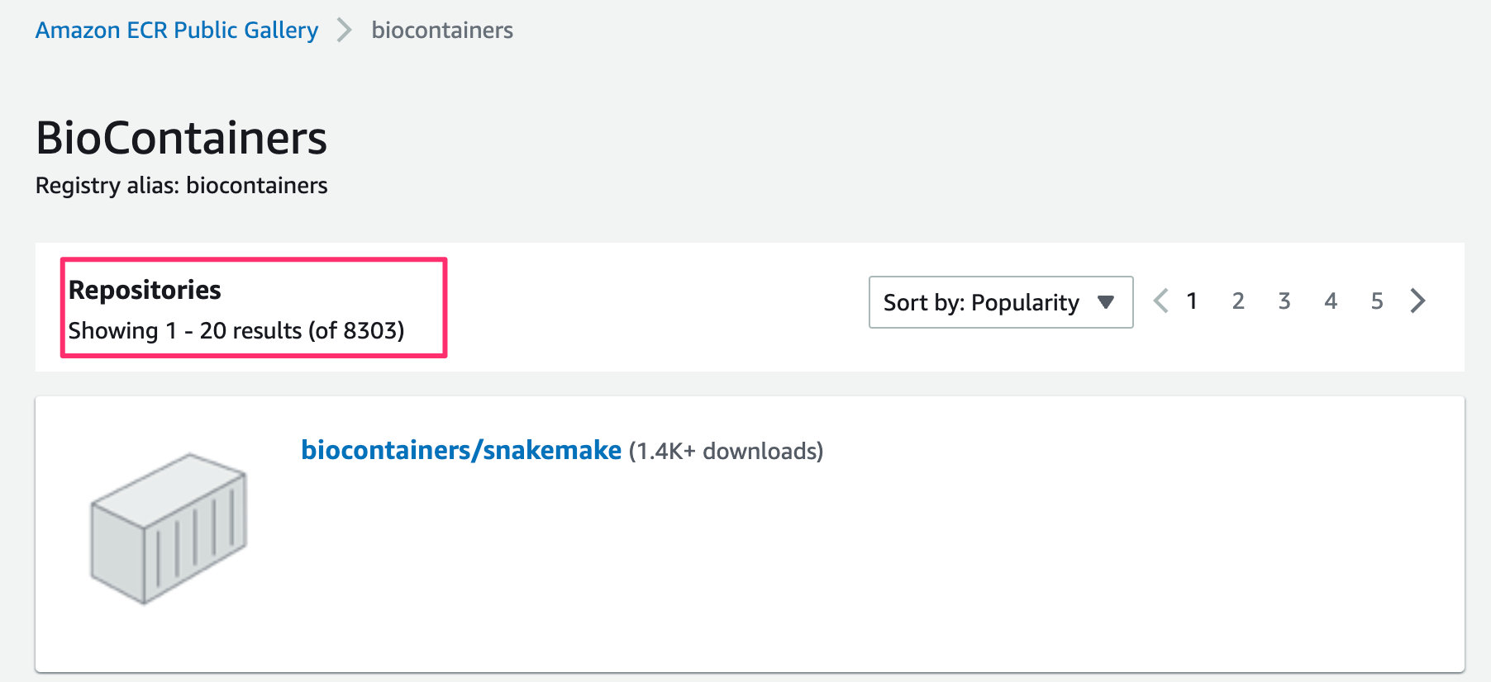
Task: Open the Sort by Popularity dropdown
Action: (x=999, y=302)
